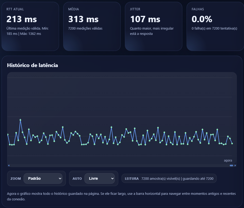Screen dimensions: 244x208
Task: Click the Média 313 ms card
Action: pos(92,26)
